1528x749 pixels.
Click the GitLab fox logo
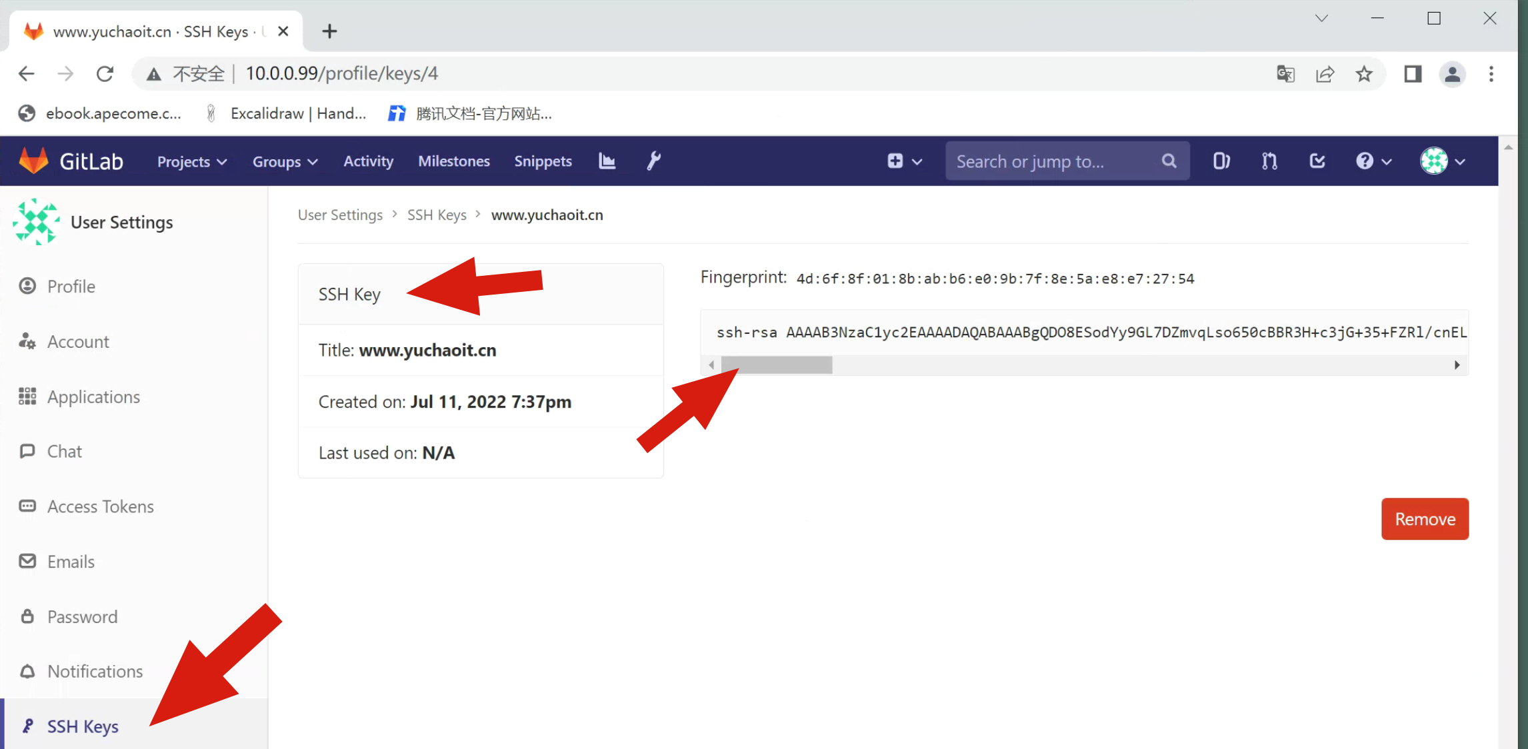[x=34, y=161]
